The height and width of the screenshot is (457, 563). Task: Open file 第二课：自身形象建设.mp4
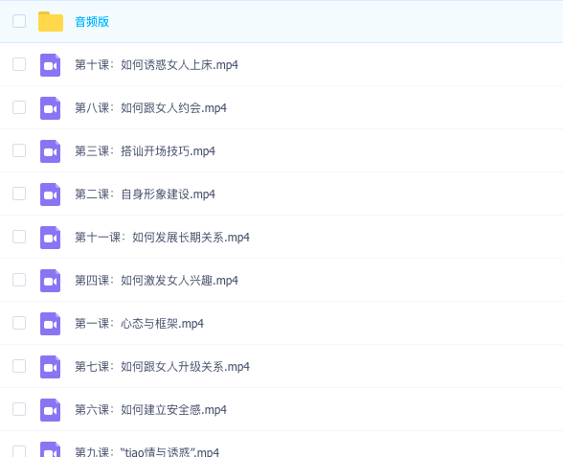tap(146, 194)
